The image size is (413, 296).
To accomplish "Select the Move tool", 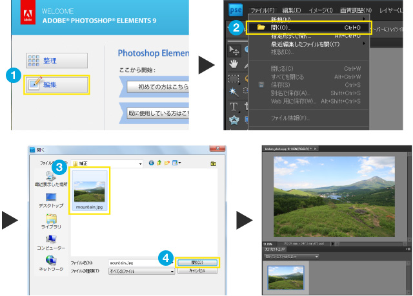I will 234,50.
